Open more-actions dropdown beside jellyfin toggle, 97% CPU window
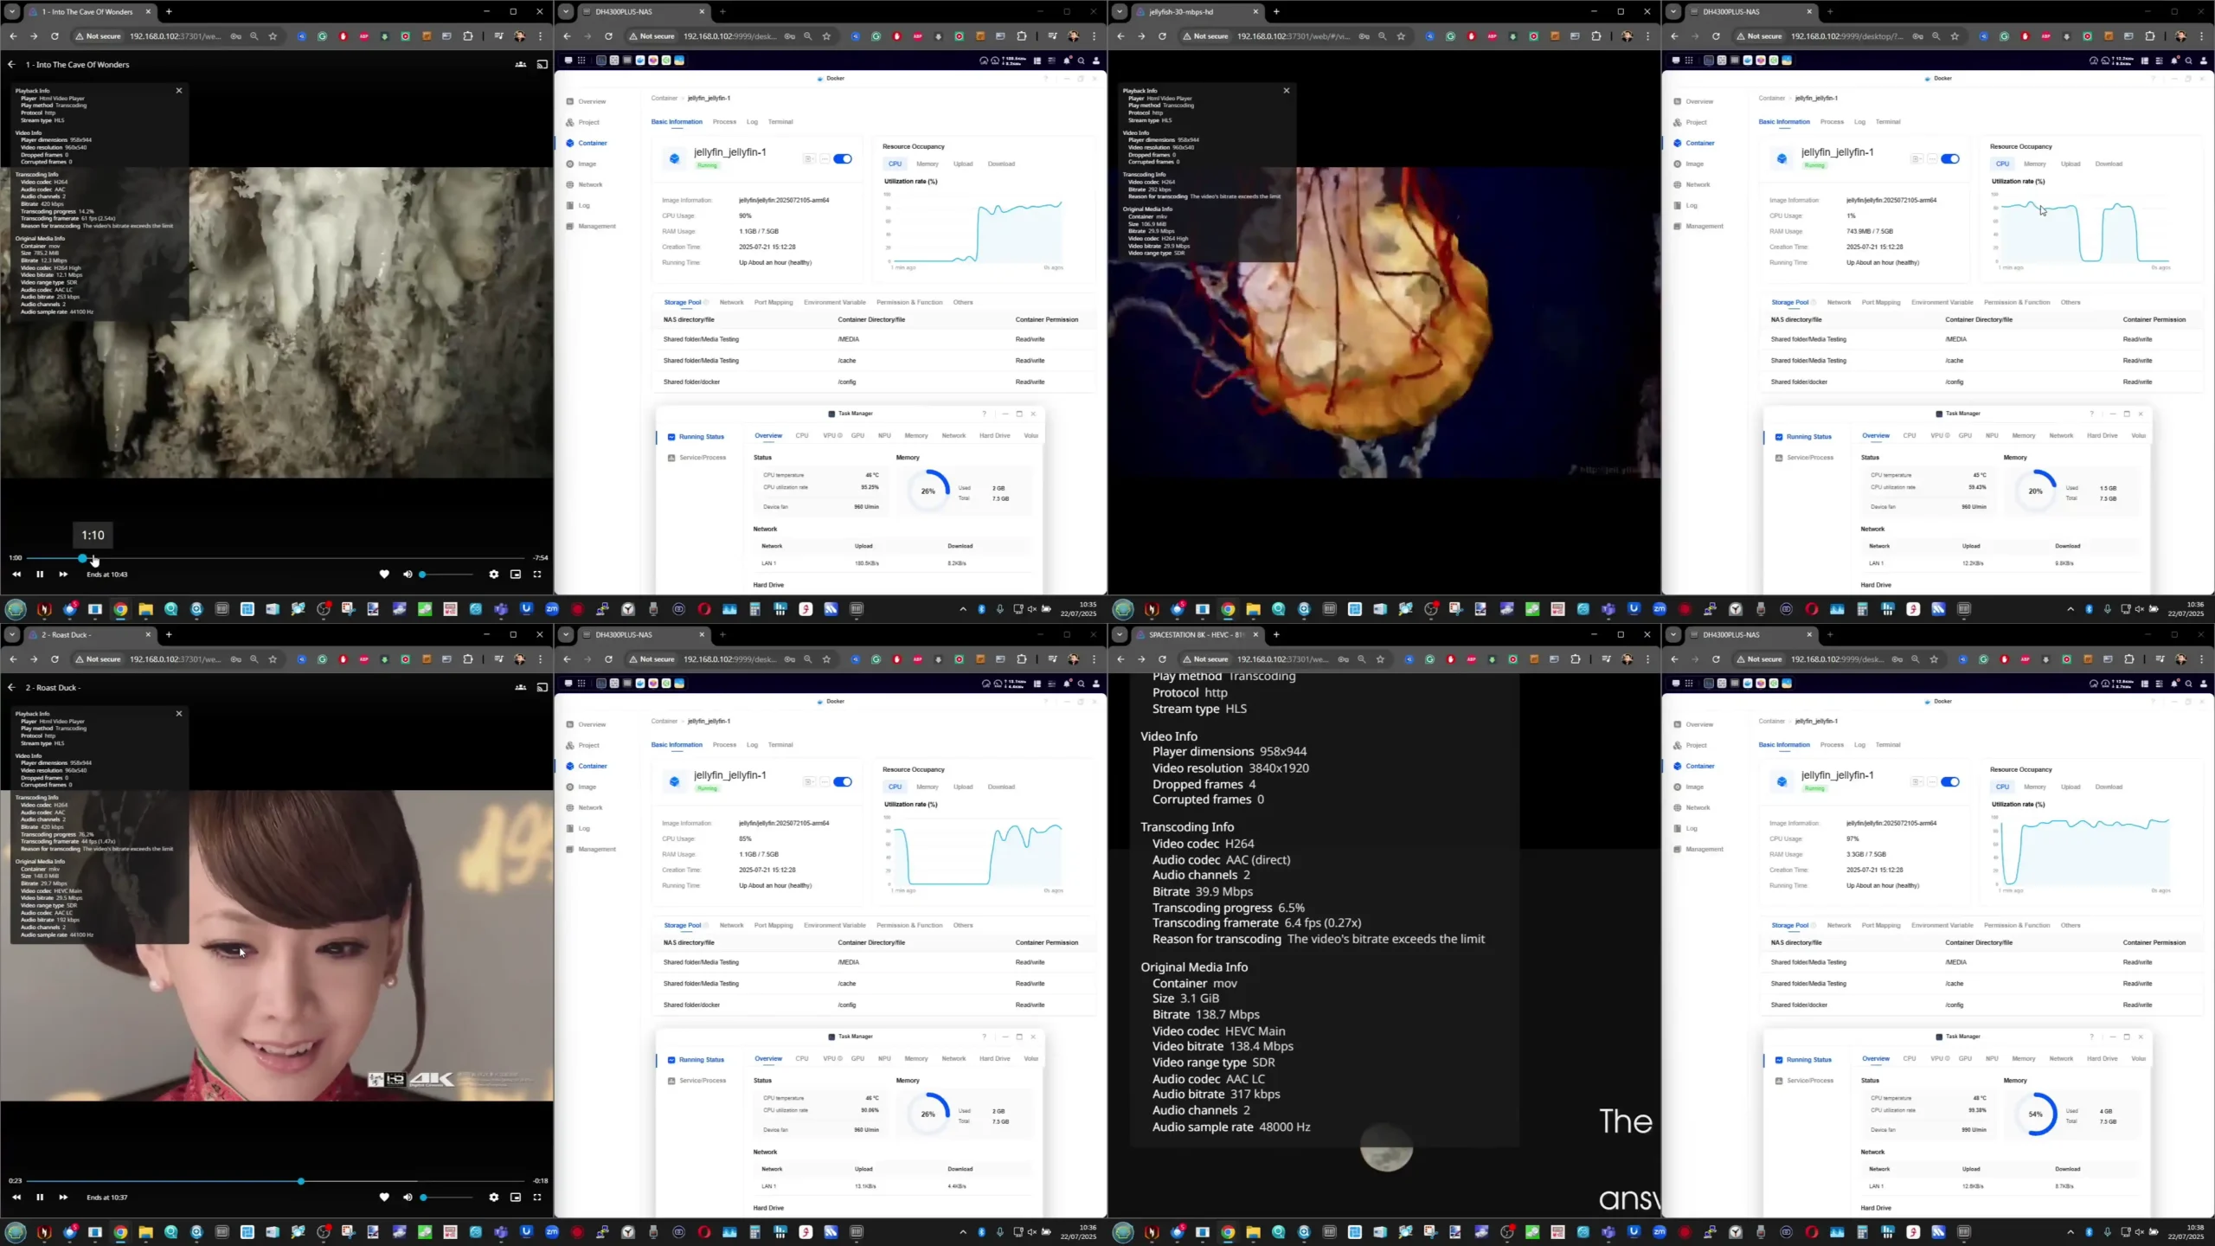The width and height of the screenshot is (2215, 1246). pos(1932,782)
